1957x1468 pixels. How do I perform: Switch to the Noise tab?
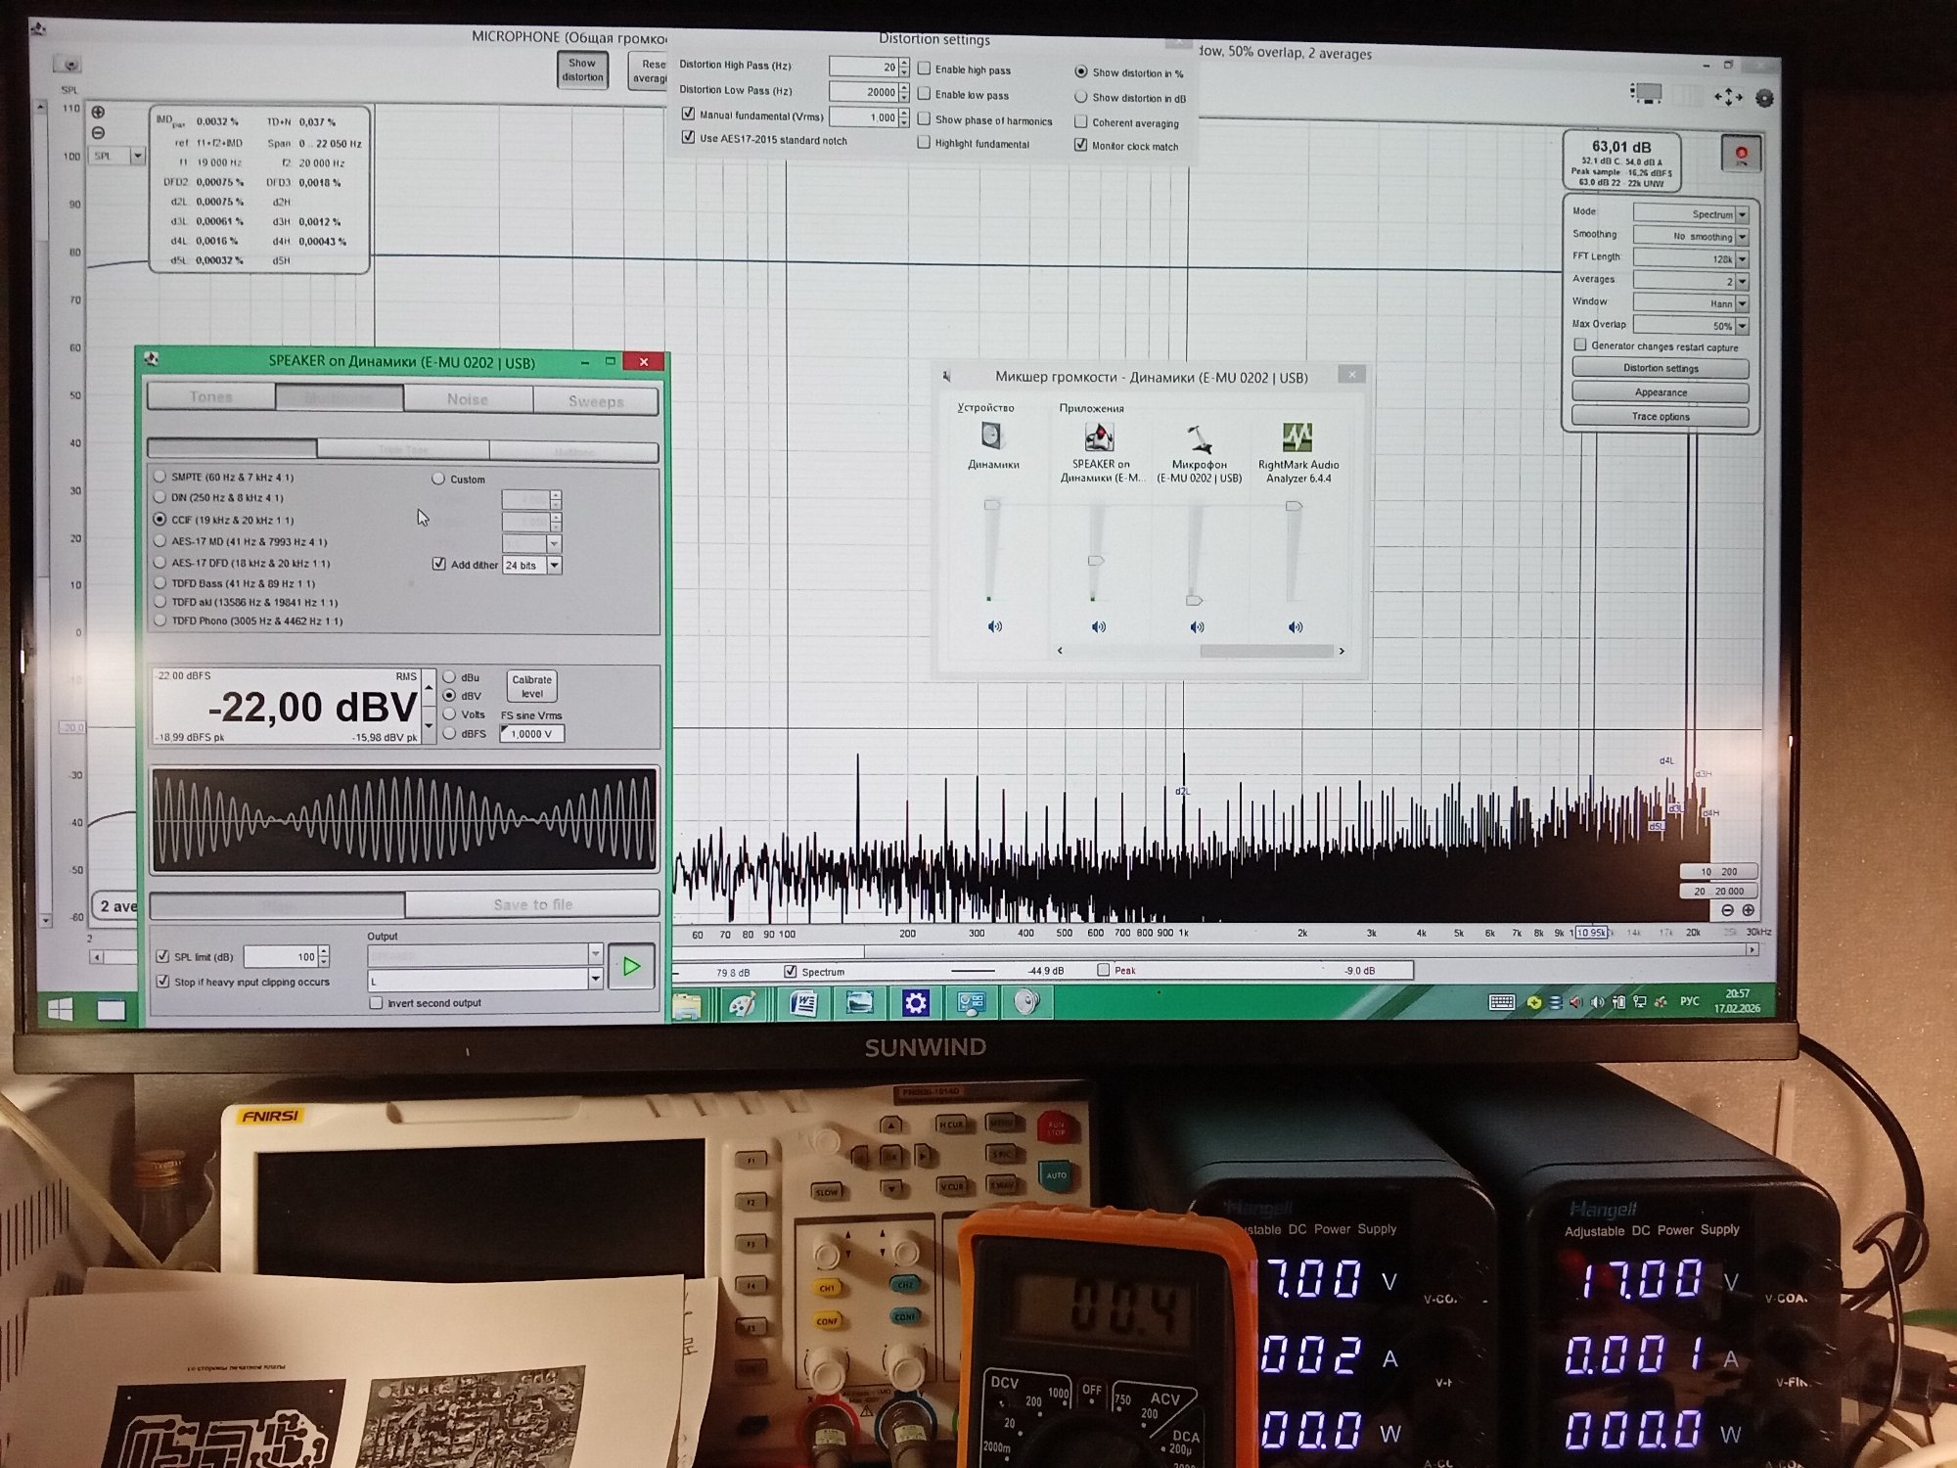point(467,399)
